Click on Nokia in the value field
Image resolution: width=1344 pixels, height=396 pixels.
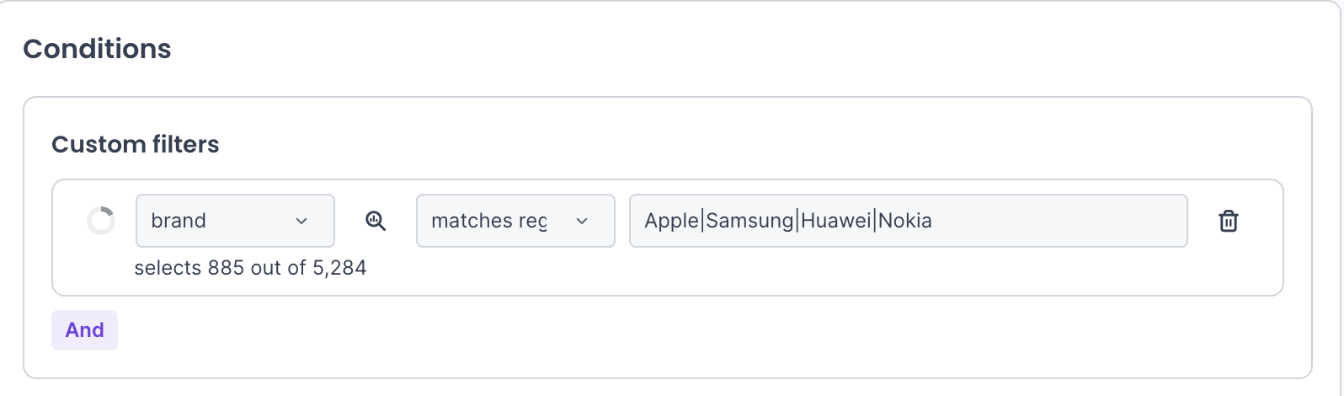point(905,222)
